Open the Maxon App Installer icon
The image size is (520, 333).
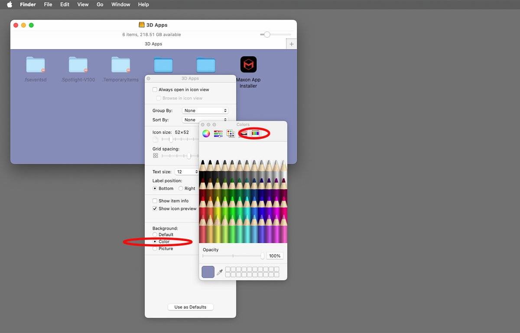point(248,65)
